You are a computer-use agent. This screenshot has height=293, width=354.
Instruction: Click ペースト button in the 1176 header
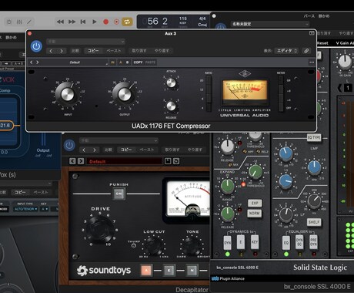coord(114,51)
